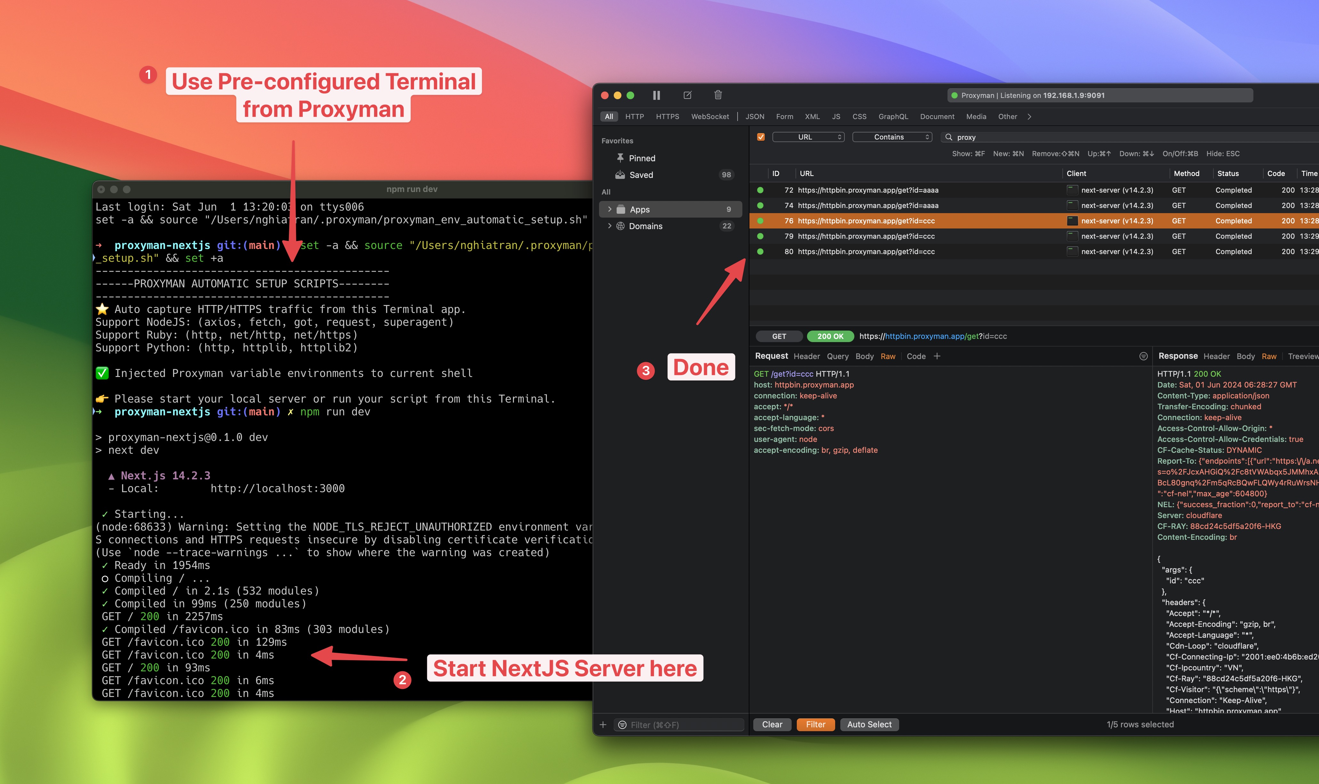
Task: Open the Response Body tab
Action: pos(1245,356)
